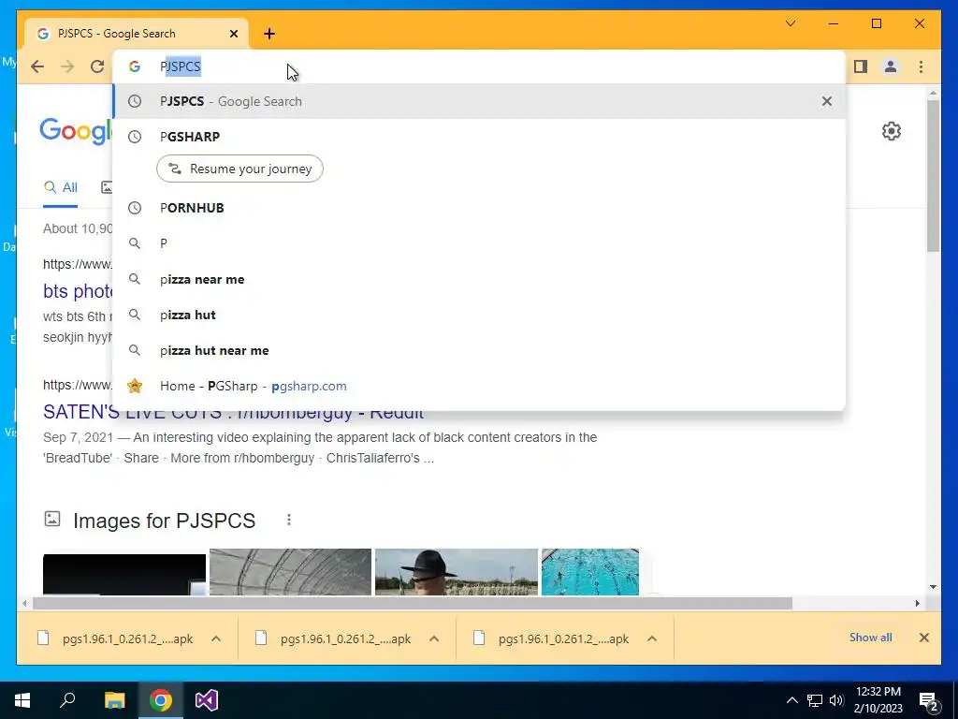Toggle the Chrome side panel icon
Screen dimensions: 958x719
(861, 66)
